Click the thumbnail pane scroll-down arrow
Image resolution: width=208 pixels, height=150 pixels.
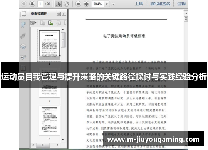click(63, 140)
